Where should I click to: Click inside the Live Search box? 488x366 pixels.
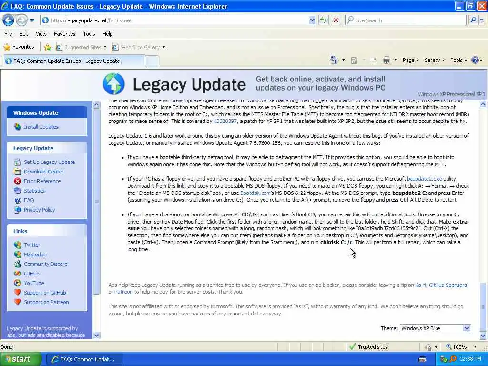point(406,20)
